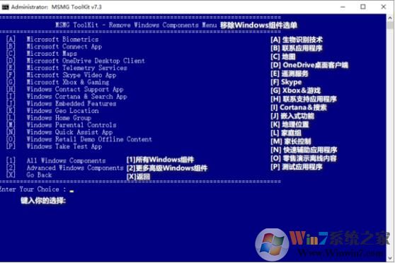Close the MSMG ToolKit window
Screen dimensions: 395x263
tap(384, 7)
